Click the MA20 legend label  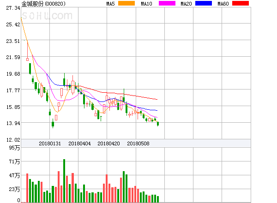point(186,4)
